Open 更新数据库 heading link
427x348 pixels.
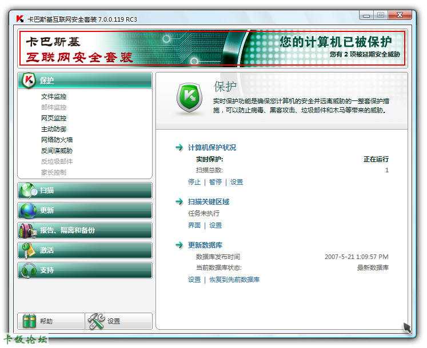[x=205, y=245]
